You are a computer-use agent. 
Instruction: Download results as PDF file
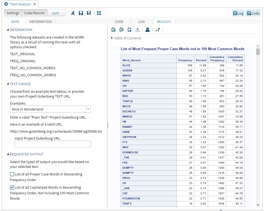pos(122,30)
